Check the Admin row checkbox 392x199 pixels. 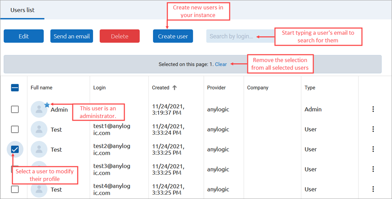(x=15, y=109)
